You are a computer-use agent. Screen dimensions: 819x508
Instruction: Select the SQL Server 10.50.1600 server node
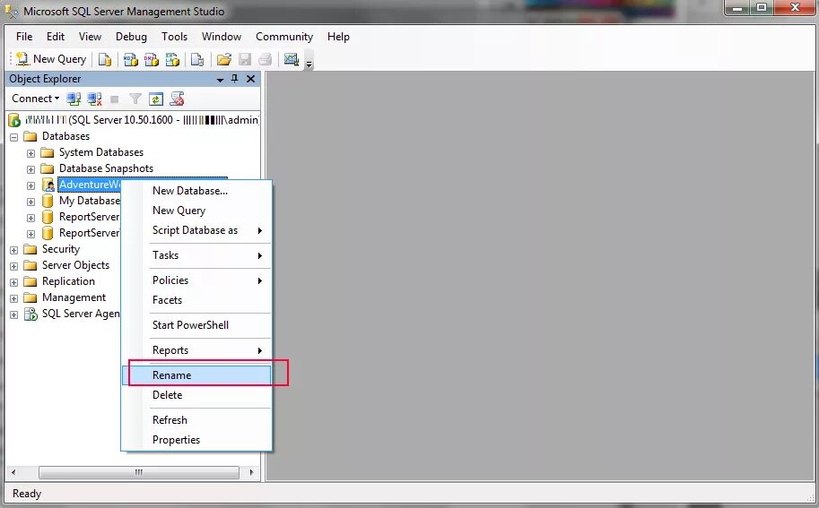141,120
